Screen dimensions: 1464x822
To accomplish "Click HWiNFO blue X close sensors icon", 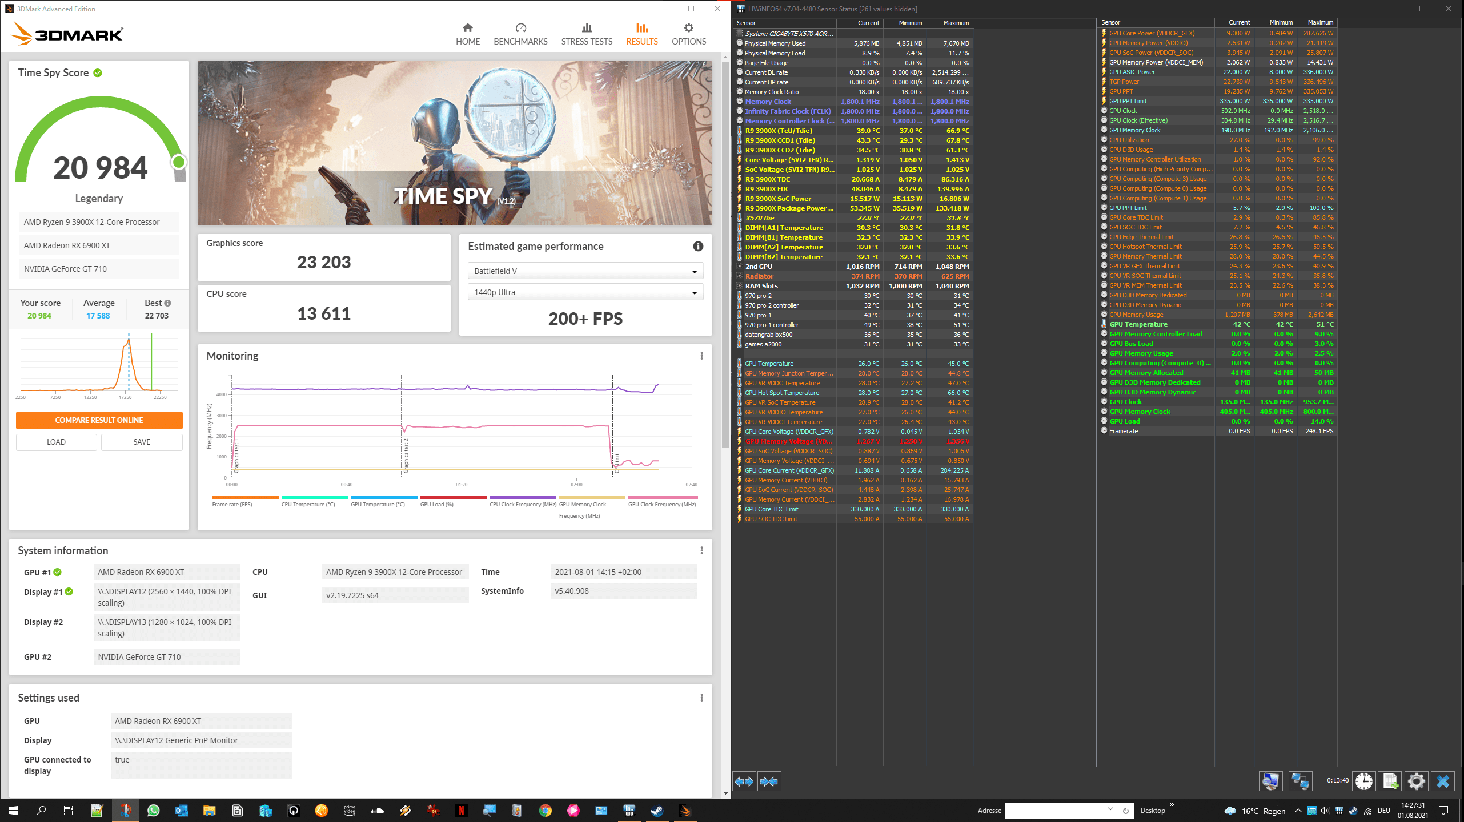I will [x=1443, y=781].
